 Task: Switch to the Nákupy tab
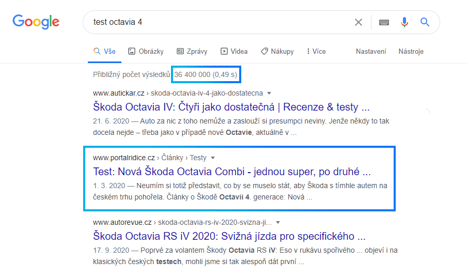pos(277,51)
